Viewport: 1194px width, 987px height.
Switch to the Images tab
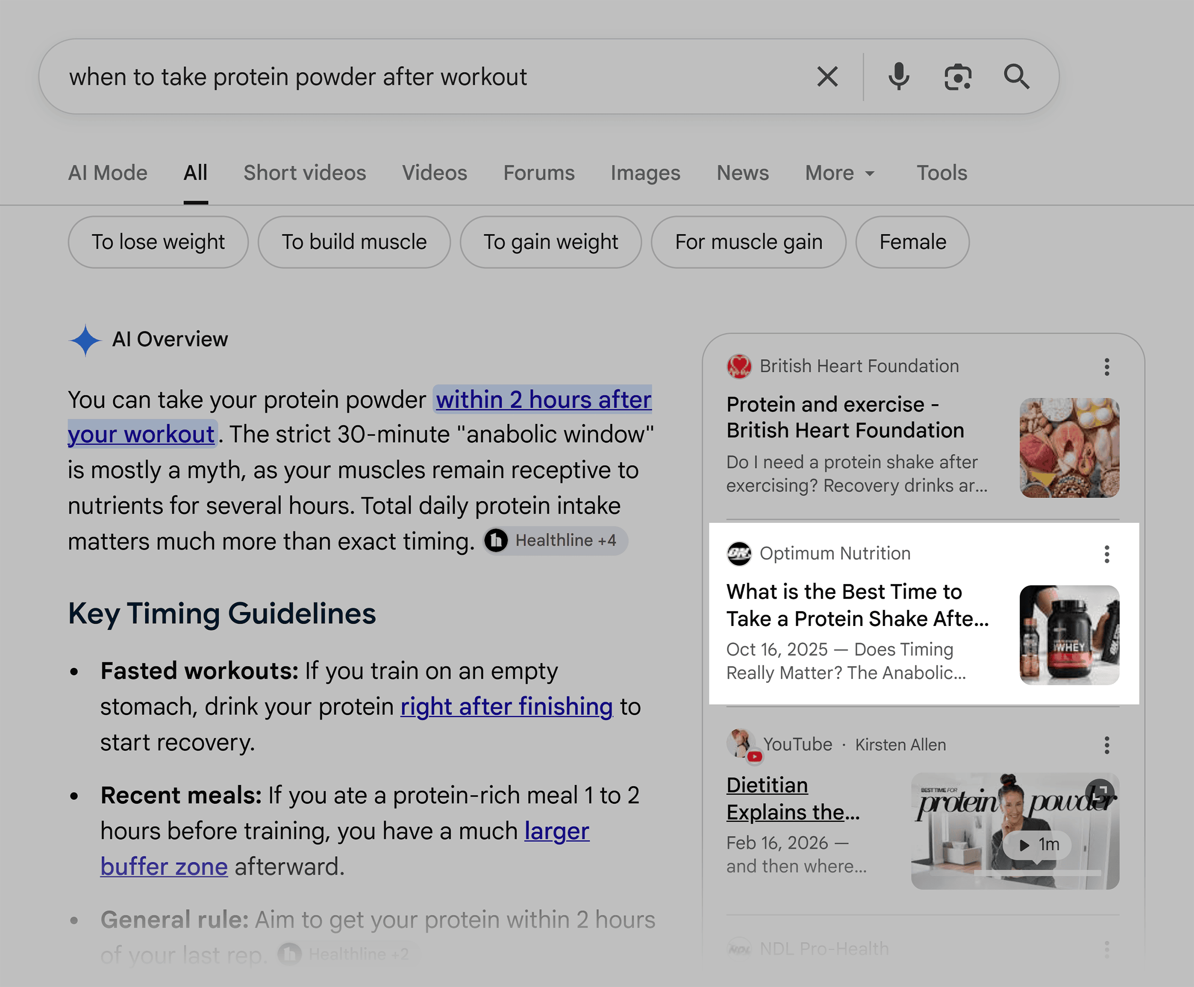pos(645,173)
